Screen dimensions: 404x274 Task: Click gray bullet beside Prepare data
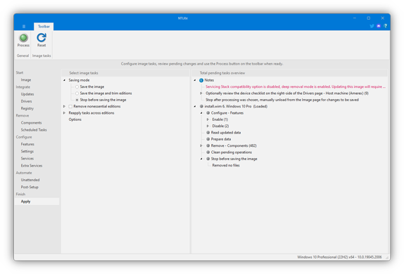point(208,139)
